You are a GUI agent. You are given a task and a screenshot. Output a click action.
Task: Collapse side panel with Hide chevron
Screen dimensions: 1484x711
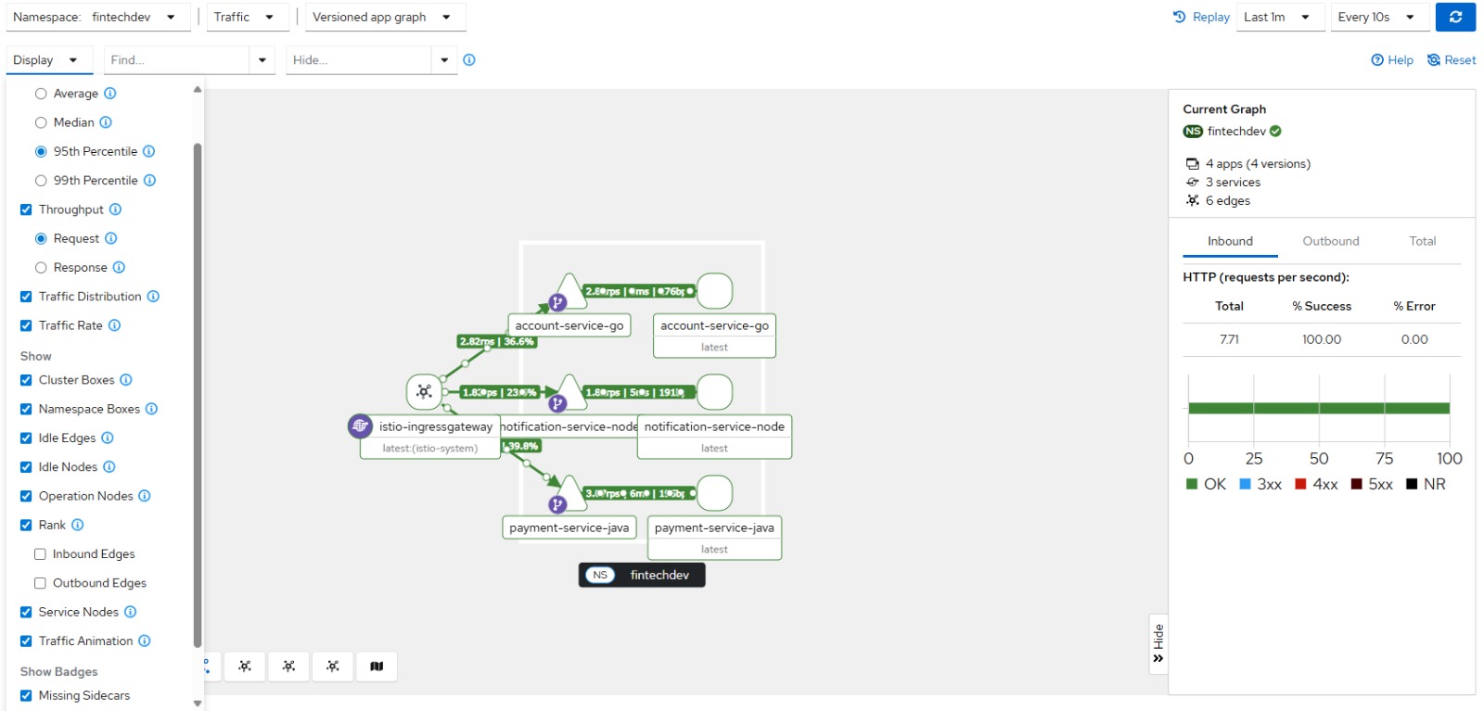tap(1158, 644)
